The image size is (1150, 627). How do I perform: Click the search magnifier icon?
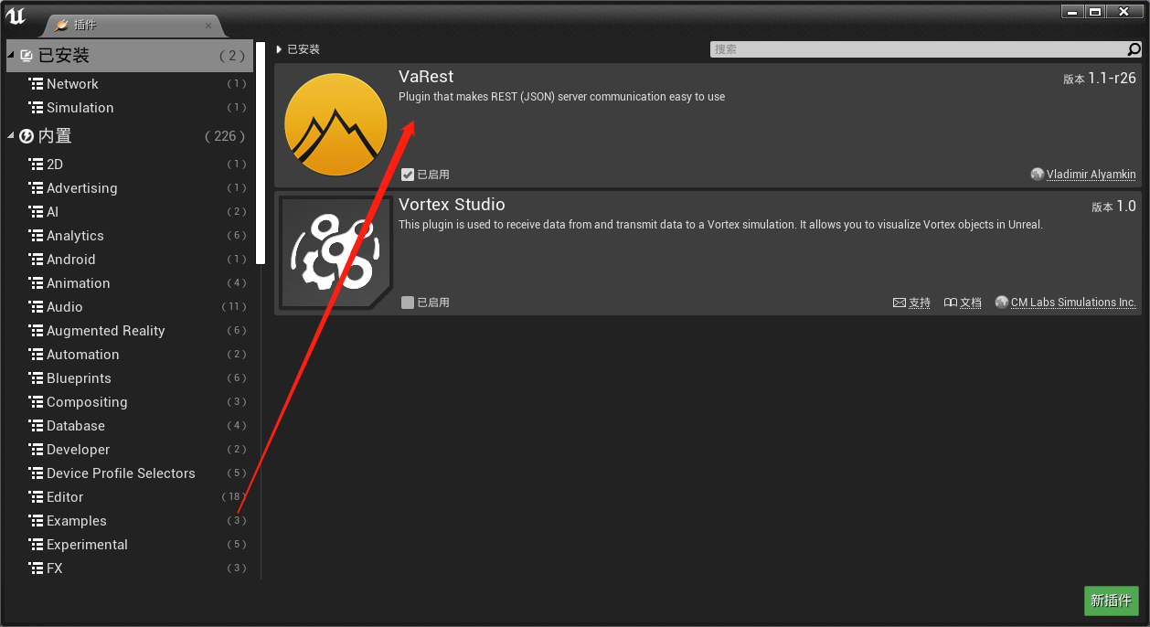click(x=1134, y=49)
